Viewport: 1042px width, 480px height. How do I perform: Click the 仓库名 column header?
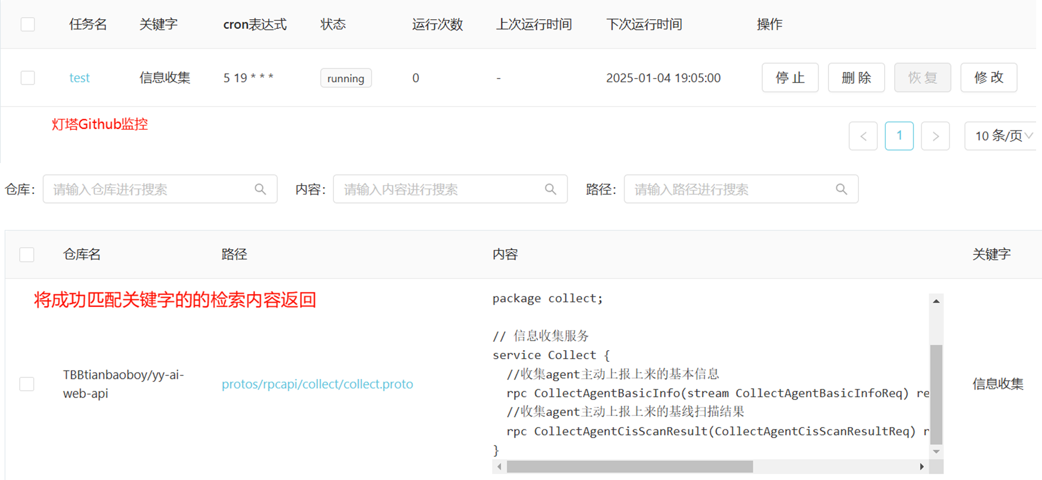coord(82,254)
